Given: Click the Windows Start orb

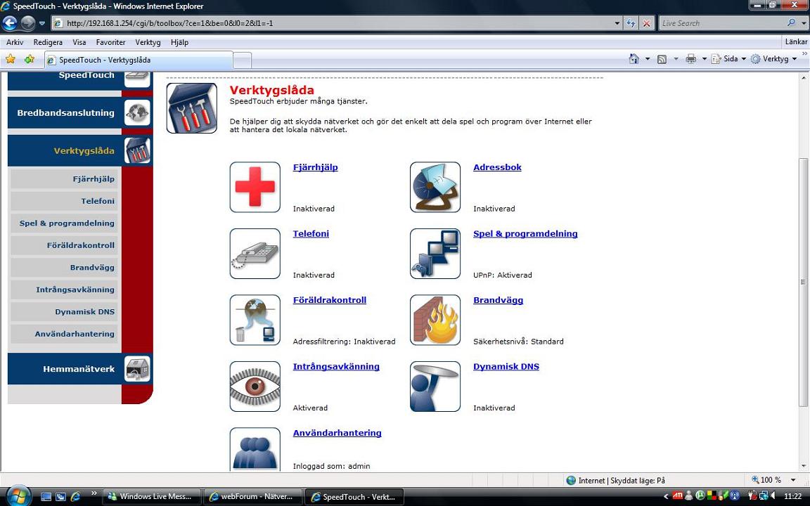Looking at the screenshot, I should click(18, 496).
